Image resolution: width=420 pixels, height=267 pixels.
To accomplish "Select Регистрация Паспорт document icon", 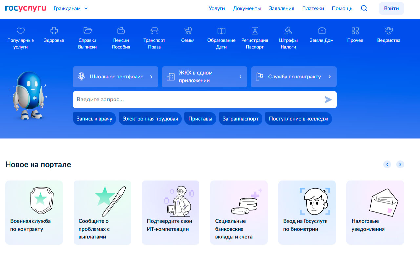I will point(255,31).
